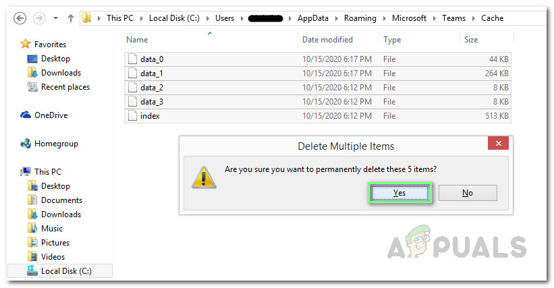This screenshot has height=288, width=554.
Task: Cancel deletion with the No button
Action: pyautogui.click(x=468, y=193)
